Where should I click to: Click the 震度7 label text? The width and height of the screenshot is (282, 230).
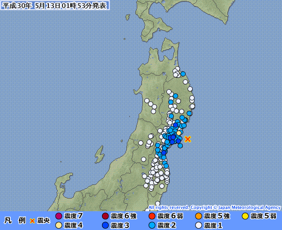(x=73, y=216)
